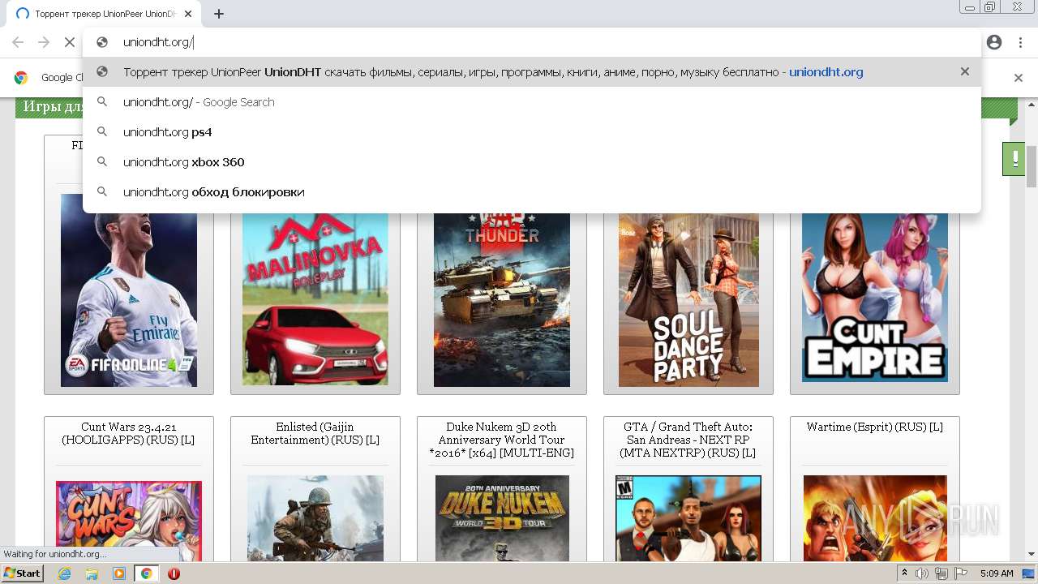Click the Duke Nukem World Tour cover

pos(502,519)
